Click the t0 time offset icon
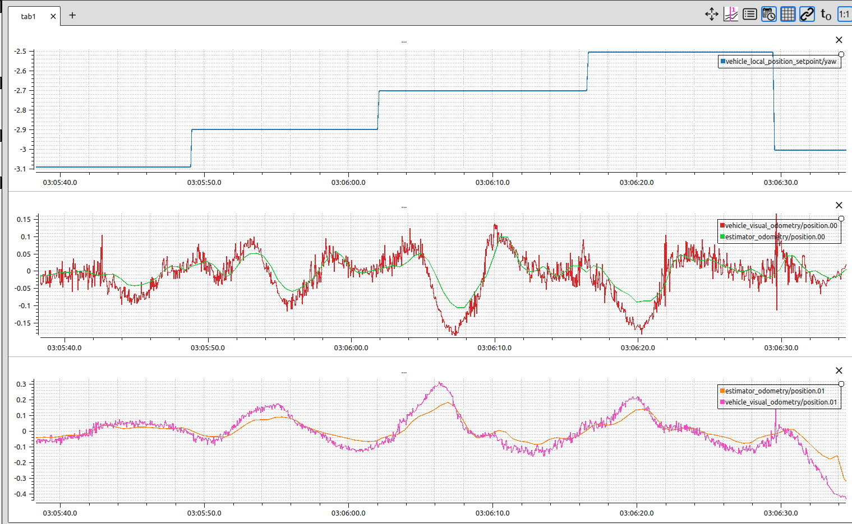 tap(826, 15)
